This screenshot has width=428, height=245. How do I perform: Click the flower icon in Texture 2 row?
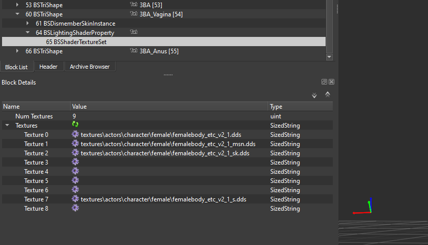pos(75,153)
